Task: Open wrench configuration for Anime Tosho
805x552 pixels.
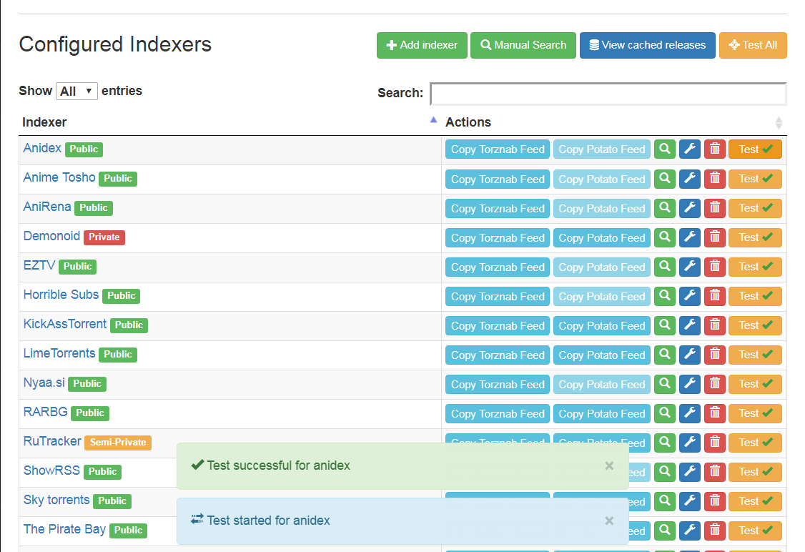Action: (689, 179)
